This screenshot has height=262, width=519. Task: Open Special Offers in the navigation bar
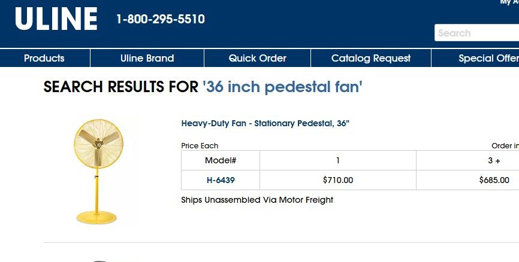[487, 58]
